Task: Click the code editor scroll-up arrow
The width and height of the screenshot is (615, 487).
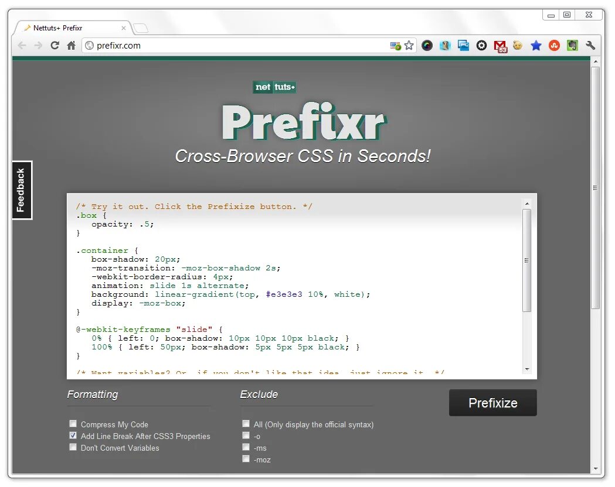Action: click(527, 204)
